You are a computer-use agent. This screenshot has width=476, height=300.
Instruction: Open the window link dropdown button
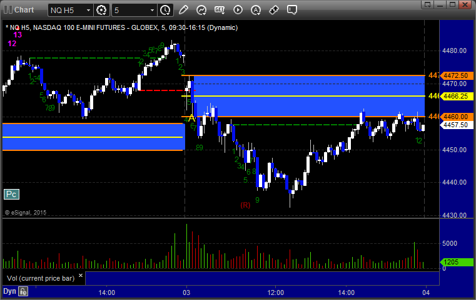pyautogui.click(x=427, y=5)
